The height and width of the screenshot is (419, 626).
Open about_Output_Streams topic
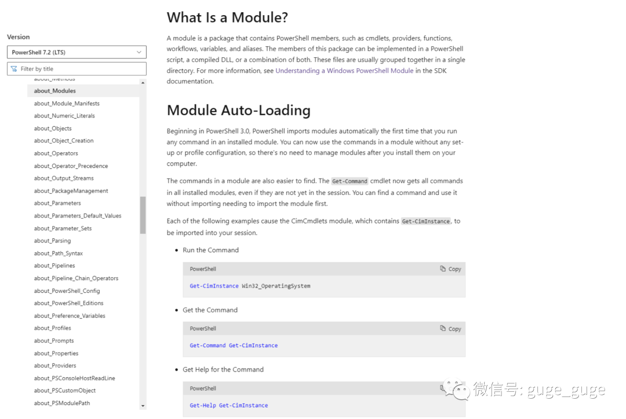[x=64, y=178]
